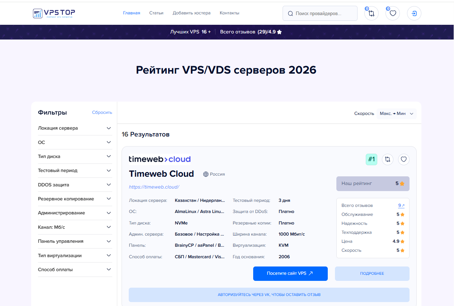Click the Цена 4.9 rating row
The height and width of the screenshot is (306, 454).
[373, 241]
